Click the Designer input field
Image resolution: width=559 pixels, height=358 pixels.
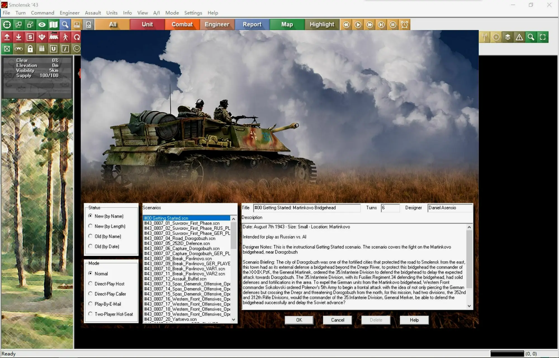[x=450, y=208]
